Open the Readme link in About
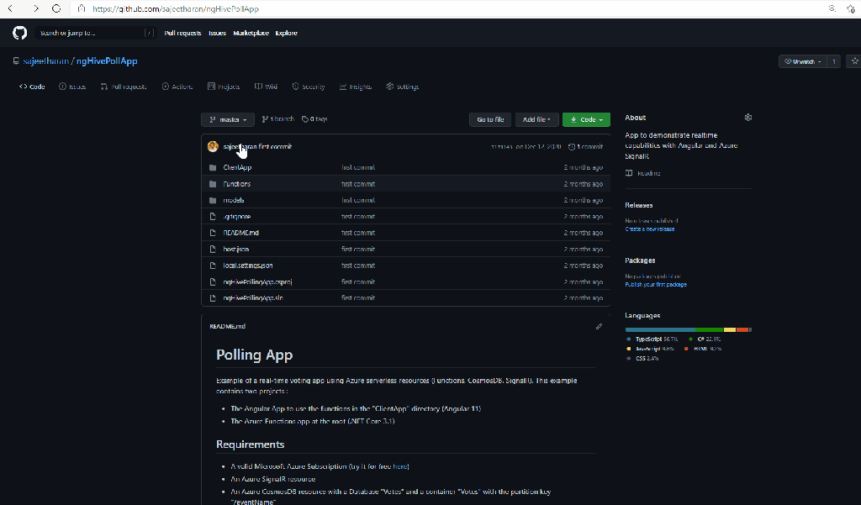The width and height of the screenshot is (861, 505). pos(643,173)
